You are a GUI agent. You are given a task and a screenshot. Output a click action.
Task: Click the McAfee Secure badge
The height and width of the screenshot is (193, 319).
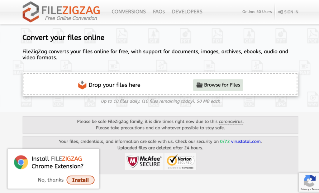tap(144, 161)
